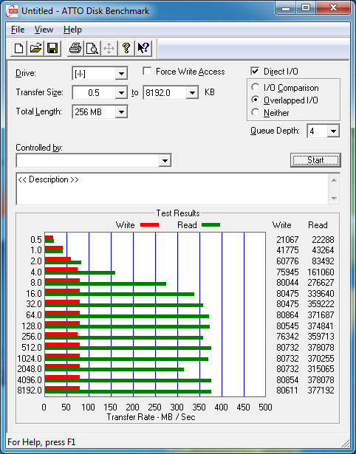356x454 pixels.
Task: Click the Description scrollbar down arrow
Action: pyautogui.click(x=334, y=199)
